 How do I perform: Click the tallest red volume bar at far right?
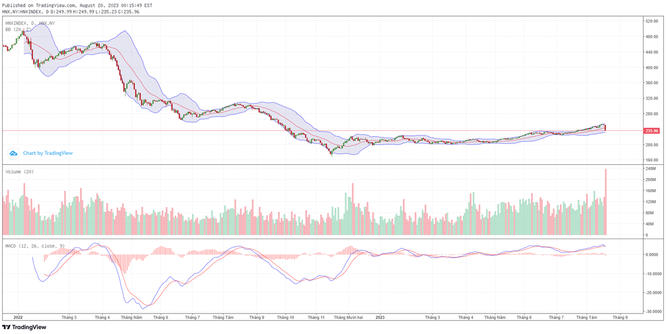pos(606,201)
